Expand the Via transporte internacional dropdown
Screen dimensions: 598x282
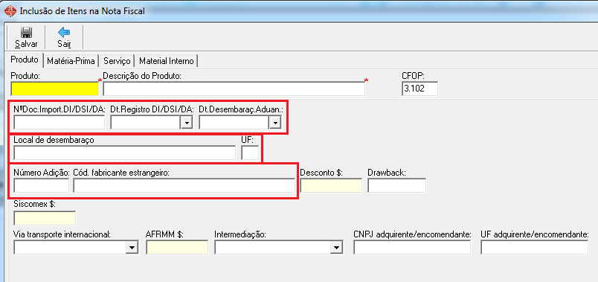[132, 248]
